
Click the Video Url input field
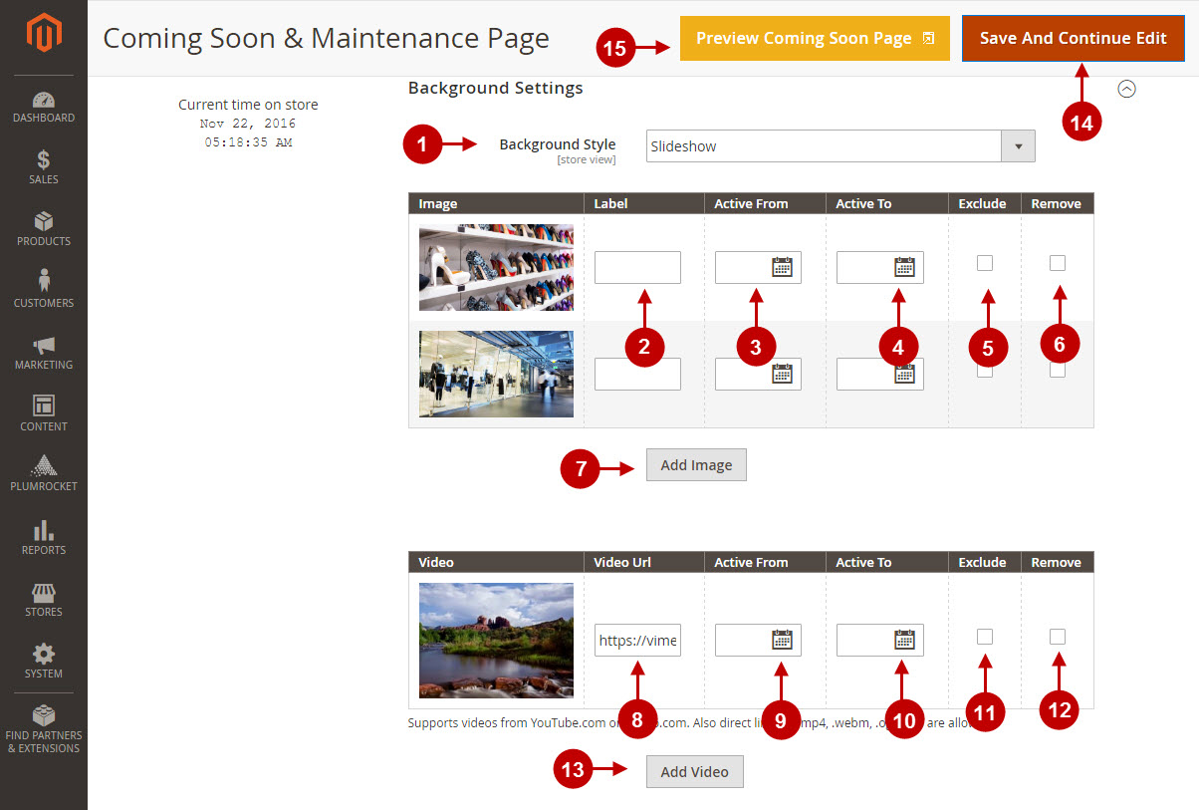637,640
